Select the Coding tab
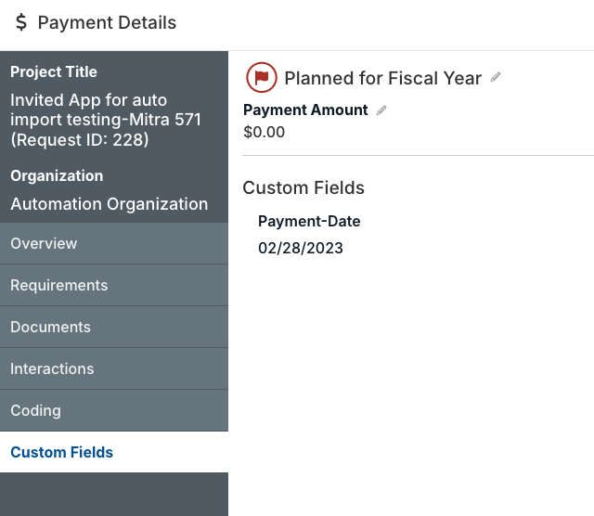Screen dimensions: 594x516 [x=114, y=410]
